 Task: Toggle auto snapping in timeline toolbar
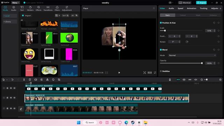184,79
